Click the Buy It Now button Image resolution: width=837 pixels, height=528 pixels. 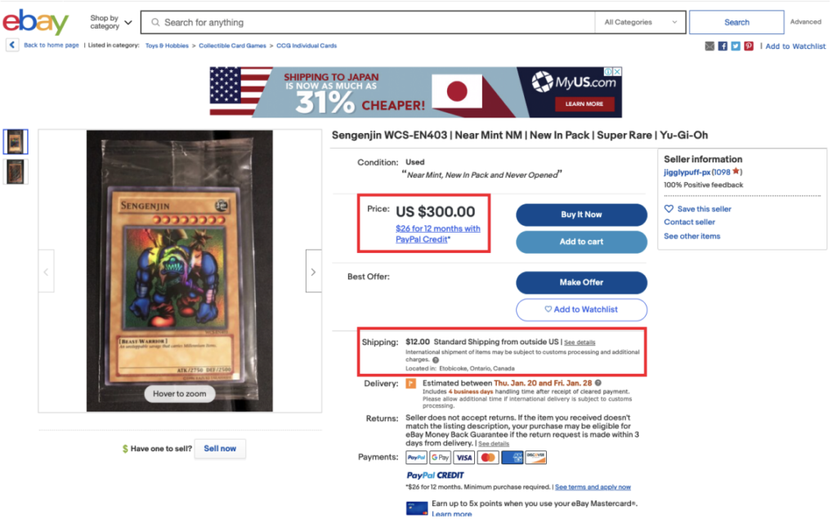pyautogui.click(x=581, y=215)
